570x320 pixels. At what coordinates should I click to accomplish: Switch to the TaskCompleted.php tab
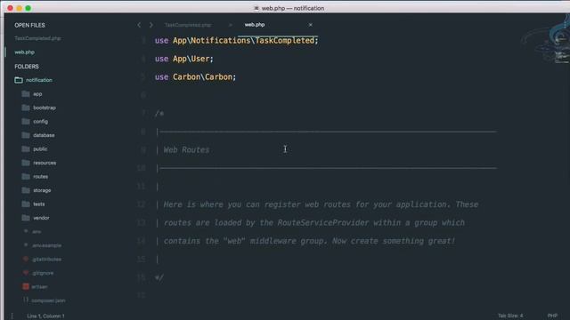[188, 25]
